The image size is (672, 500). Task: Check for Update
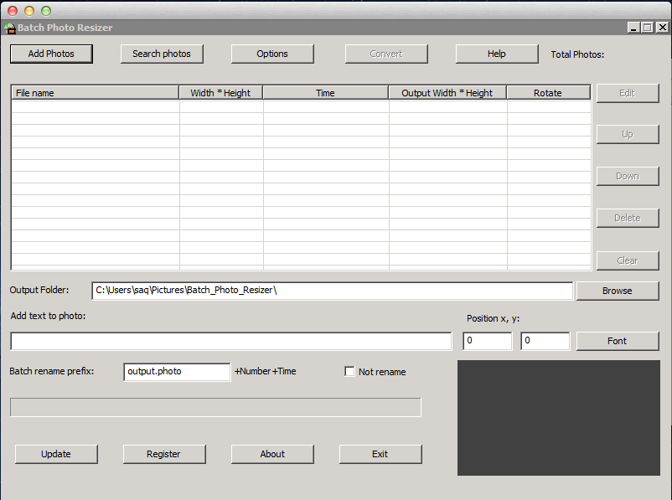(x=56, y=454)
